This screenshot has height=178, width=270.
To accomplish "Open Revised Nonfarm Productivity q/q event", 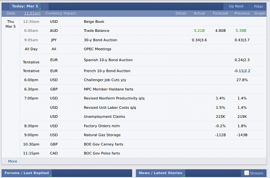I will pyautogui.click(x=114, y=98).
